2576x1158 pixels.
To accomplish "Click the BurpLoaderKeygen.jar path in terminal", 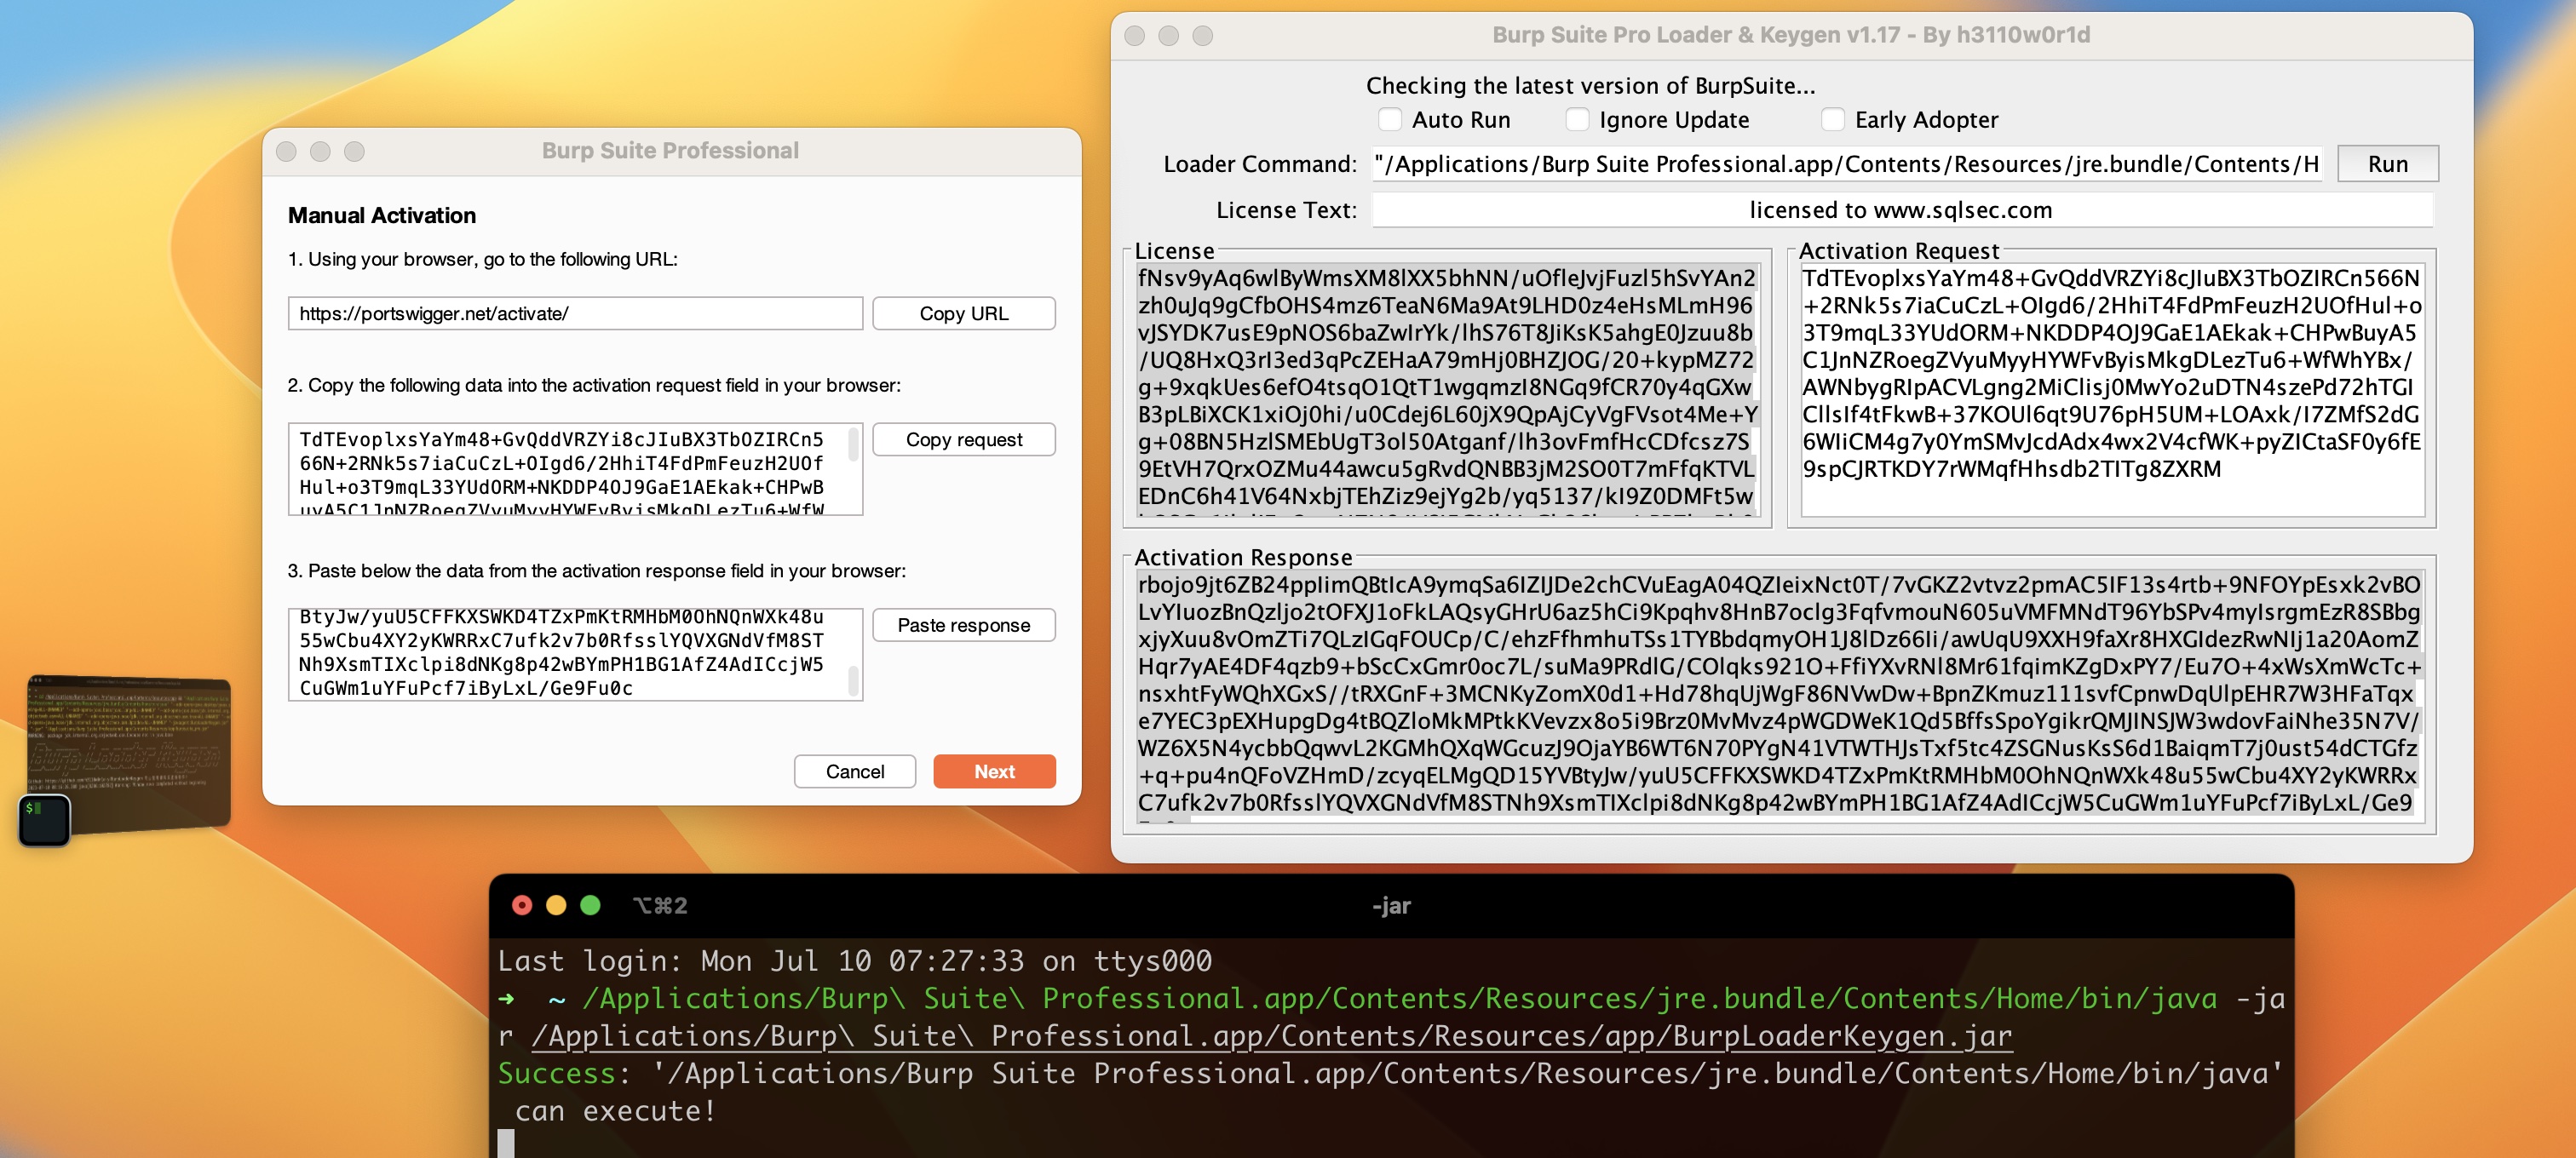I will tap(1271, 1036).
